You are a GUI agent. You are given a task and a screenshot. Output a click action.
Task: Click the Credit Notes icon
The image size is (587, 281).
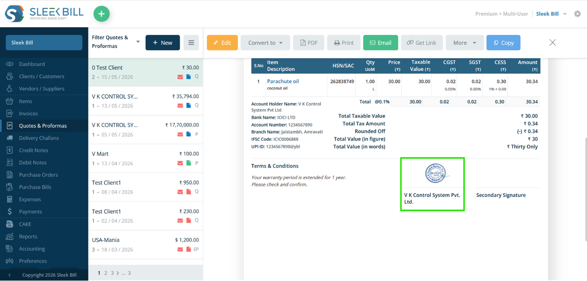pyautogui.click(x=10, y=150)
